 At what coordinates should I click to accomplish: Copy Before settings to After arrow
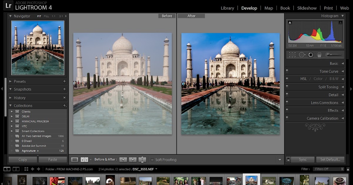click(x=123, y=159)
